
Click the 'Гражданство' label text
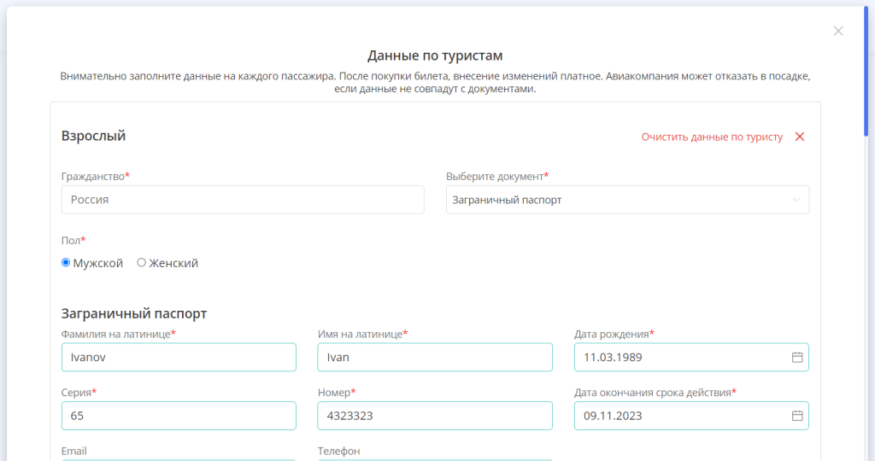92,176
